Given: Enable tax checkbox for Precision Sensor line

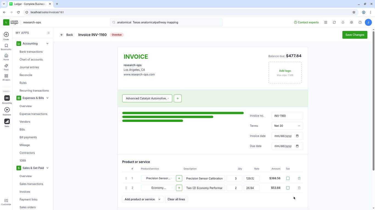Looking at the screenshot, I should 288,178.
